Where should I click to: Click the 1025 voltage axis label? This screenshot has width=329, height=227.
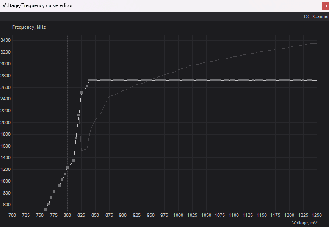point(192,215)
